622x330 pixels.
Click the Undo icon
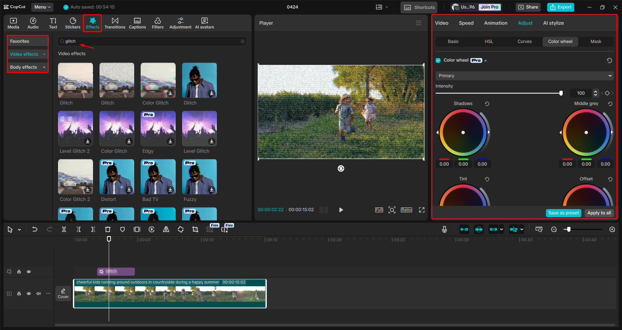[x=35, y=229]
